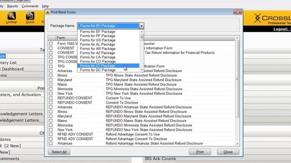This screenshot has height=163, width=291.
Task: Click the Form column header
Action: [60, 38]
